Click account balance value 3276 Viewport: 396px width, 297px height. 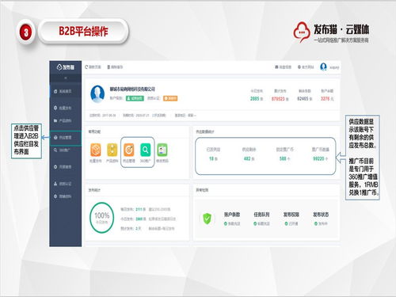326,99
